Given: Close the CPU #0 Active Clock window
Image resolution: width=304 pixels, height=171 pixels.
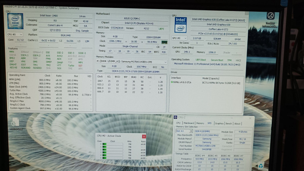Looking at the screenshot, I should (x=144, y=136).
